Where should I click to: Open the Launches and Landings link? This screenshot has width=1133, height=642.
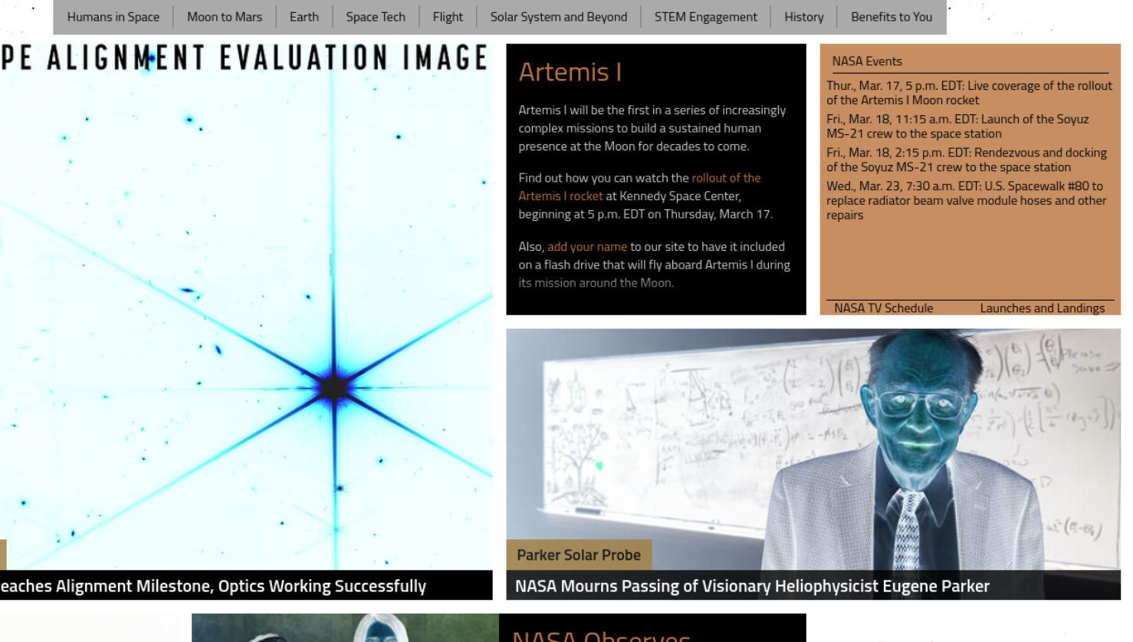click(x=1043, y=308)
